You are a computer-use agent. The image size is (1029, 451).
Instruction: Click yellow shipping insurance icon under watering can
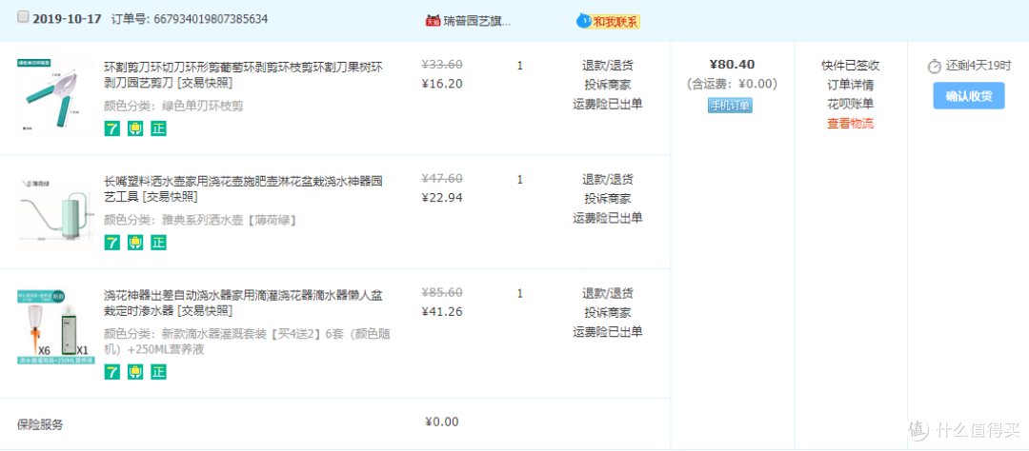(x=135, y=243)
